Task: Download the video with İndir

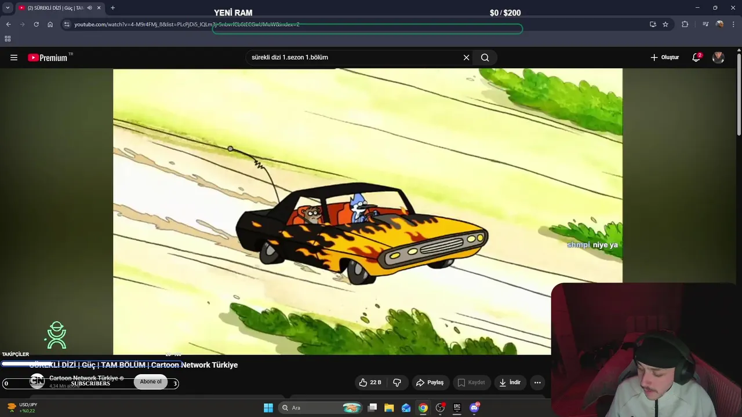Action: point(510,382)
